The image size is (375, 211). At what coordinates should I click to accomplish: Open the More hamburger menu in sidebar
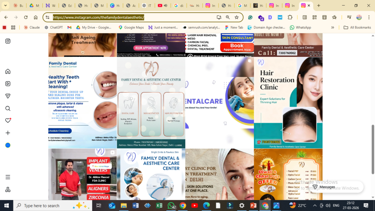point(8,177)
